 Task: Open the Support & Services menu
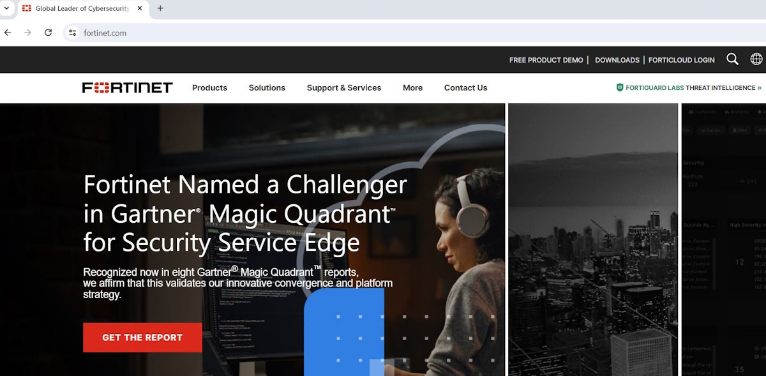coord(344,88)
